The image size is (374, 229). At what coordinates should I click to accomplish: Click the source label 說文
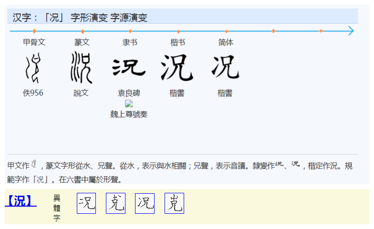81,93
